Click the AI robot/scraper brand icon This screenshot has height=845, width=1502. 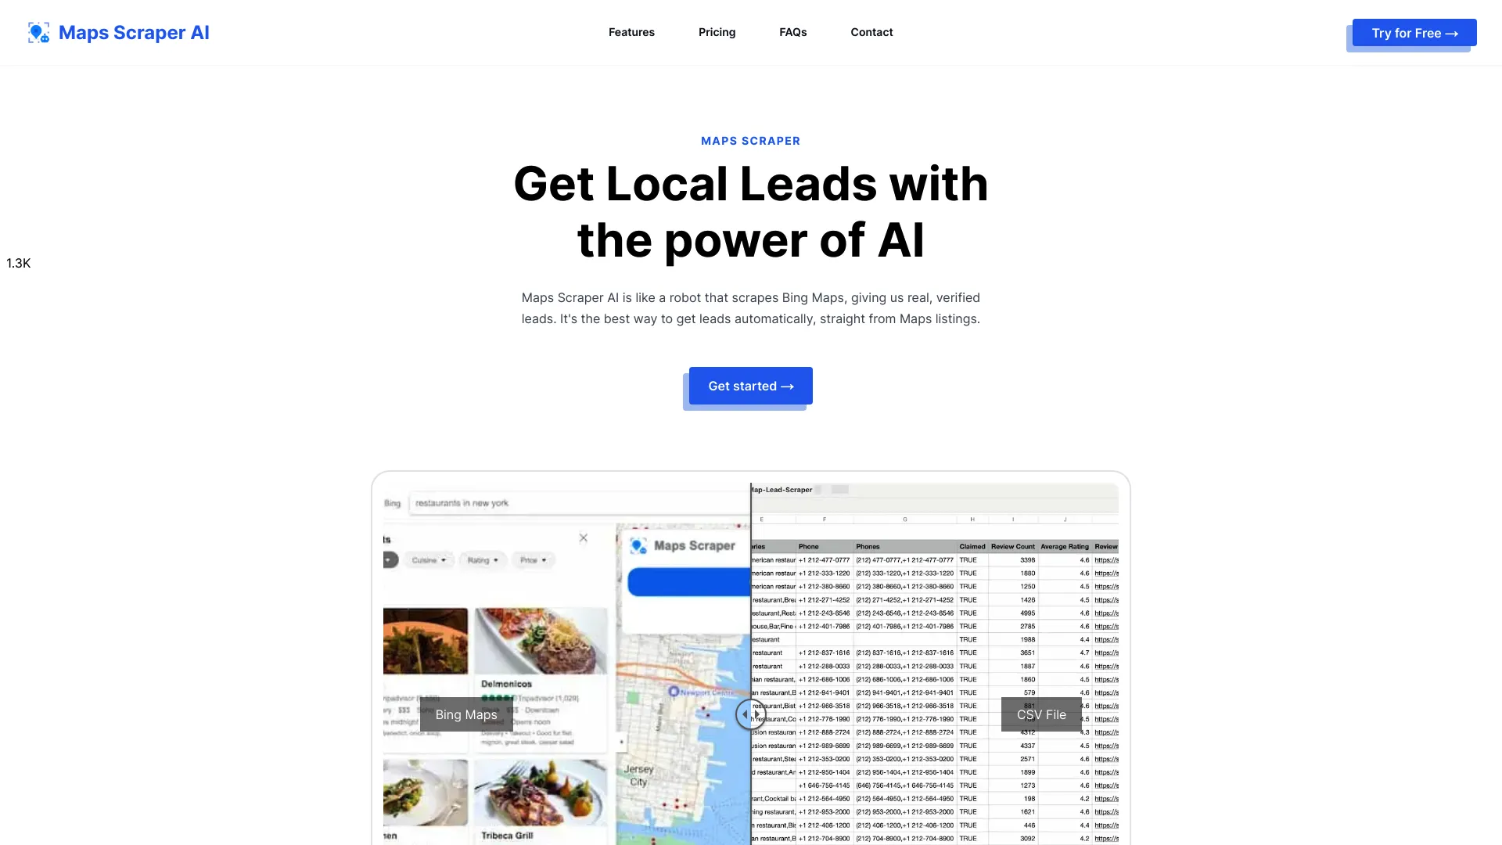click(x=37, y=32)
